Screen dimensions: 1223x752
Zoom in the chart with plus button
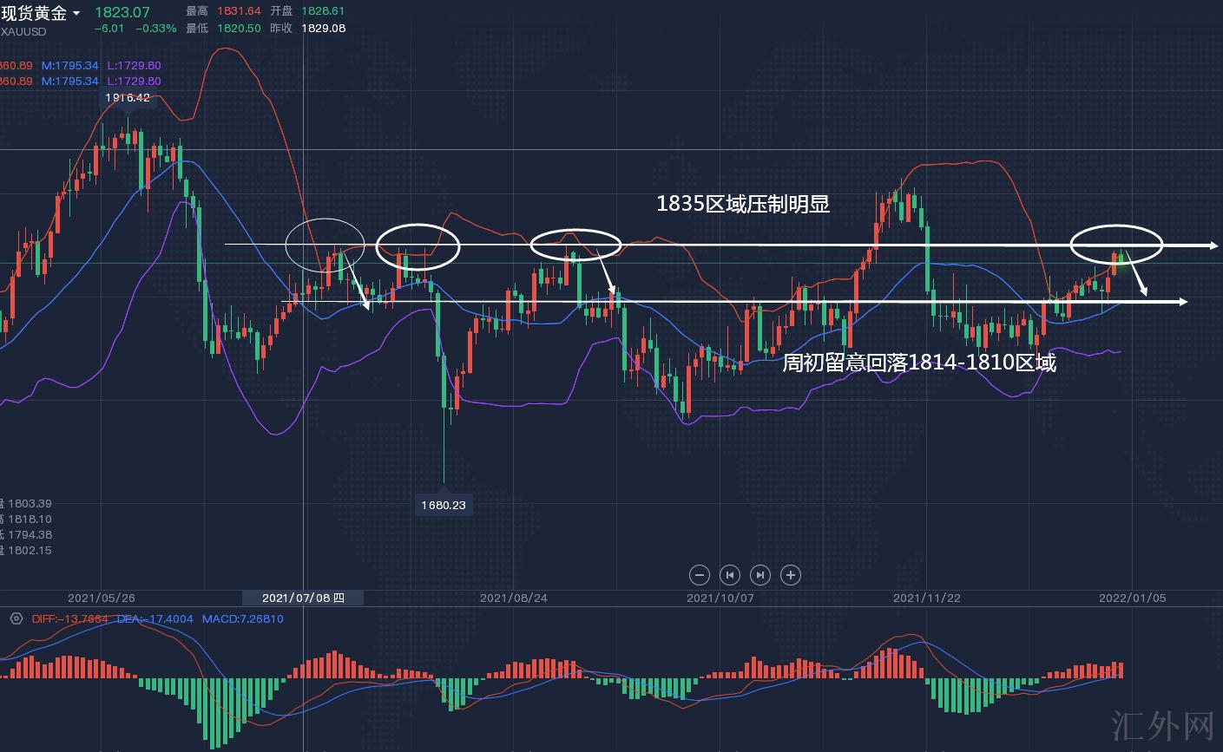click(x=790, y=574)
